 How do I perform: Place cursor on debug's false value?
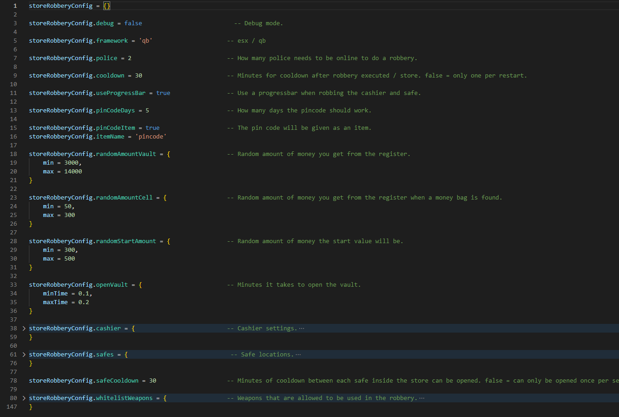pyautogui.click(x=133, y=23)
